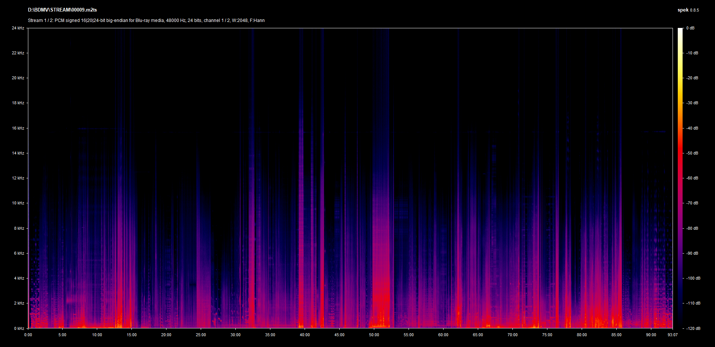Select the 50:00 time axis marker
Image resolution: width=715 pixels, height=347 pixels.
coord(374,335)
